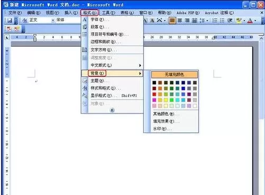Toggle character border A button
265x195 pixels.
(145, 21)
